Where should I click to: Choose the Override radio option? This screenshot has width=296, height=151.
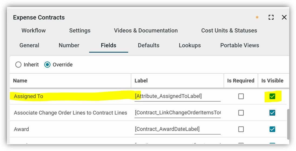click(x=48, y=65)
